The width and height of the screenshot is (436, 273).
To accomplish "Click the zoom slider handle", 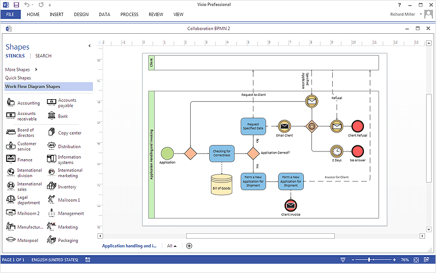I will point(370,260).
